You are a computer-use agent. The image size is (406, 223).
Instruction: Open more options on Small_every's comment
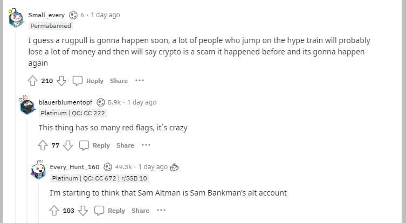coord(140,81)
